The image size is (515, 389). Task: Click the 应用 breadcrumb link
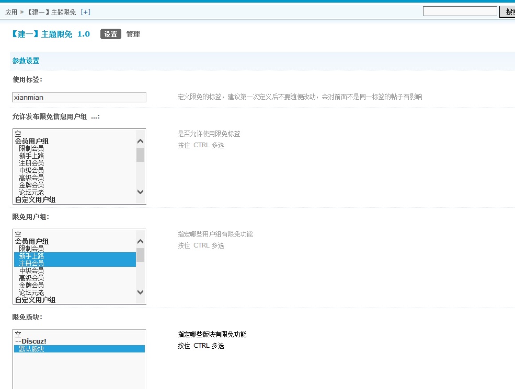[x=11, y=12]
